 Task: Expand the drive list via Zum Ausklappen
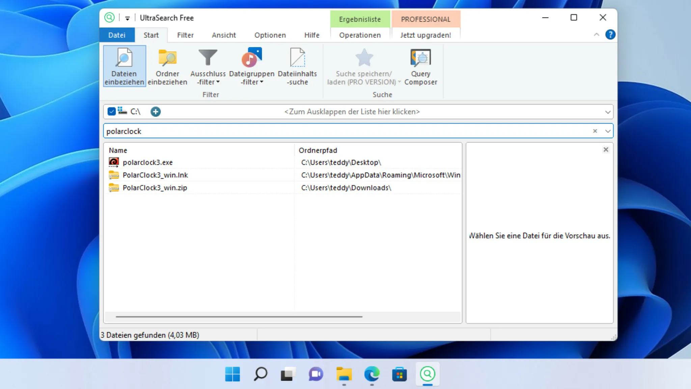(352, 111)
